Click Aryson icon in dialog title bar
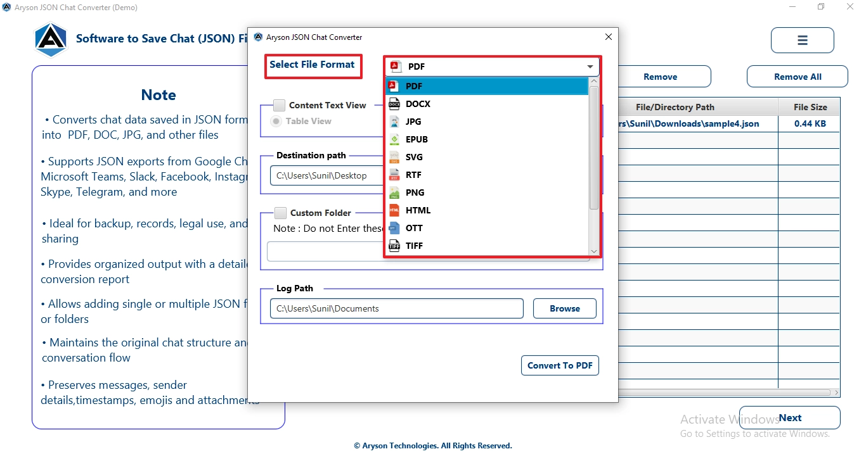866x461 pixels. click(x=258, y=37)
